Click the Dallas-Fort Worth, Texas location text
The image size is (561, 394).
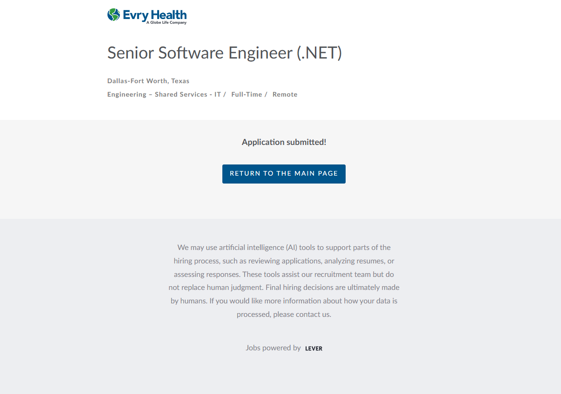click(148, 81)
